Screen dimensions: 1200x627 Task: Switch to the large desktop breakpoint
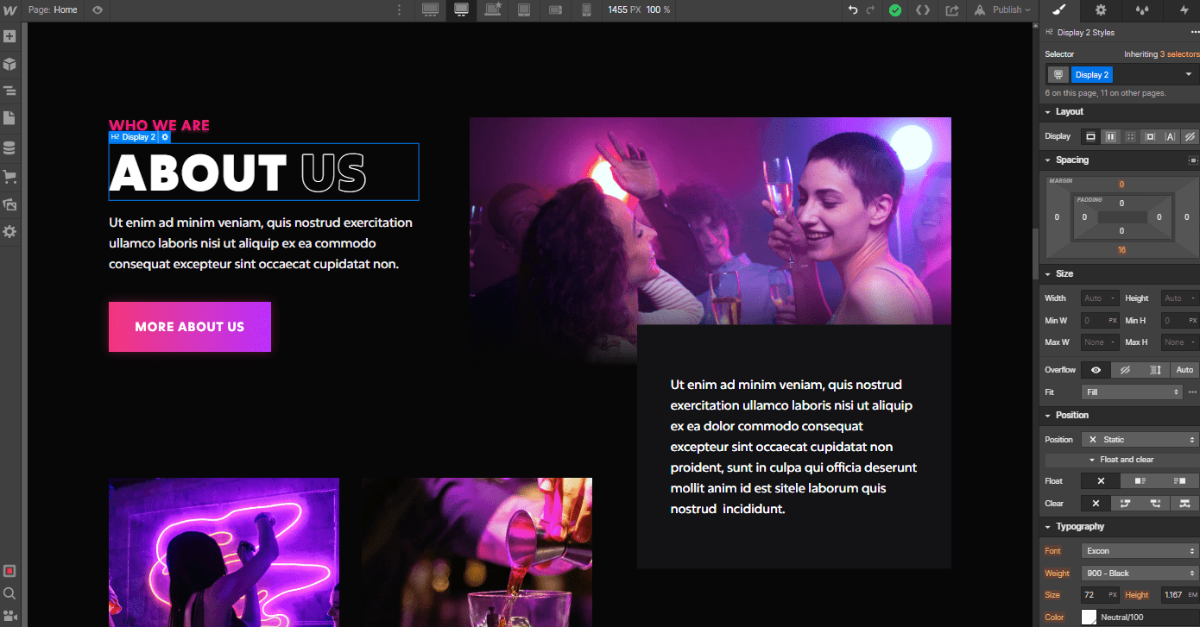click(x=430, y=10)
